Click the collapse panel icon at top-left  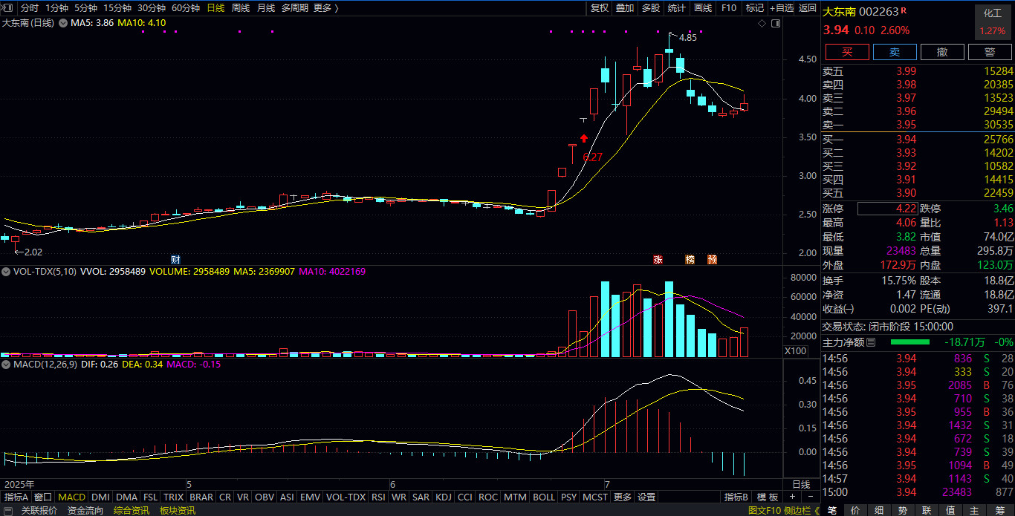pyautogui.click(x=9, y=8)
